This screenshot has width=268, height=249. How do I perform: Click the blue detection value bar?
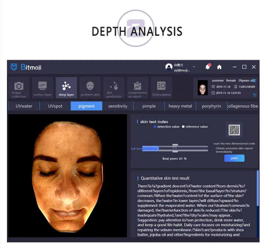point(150,148)
